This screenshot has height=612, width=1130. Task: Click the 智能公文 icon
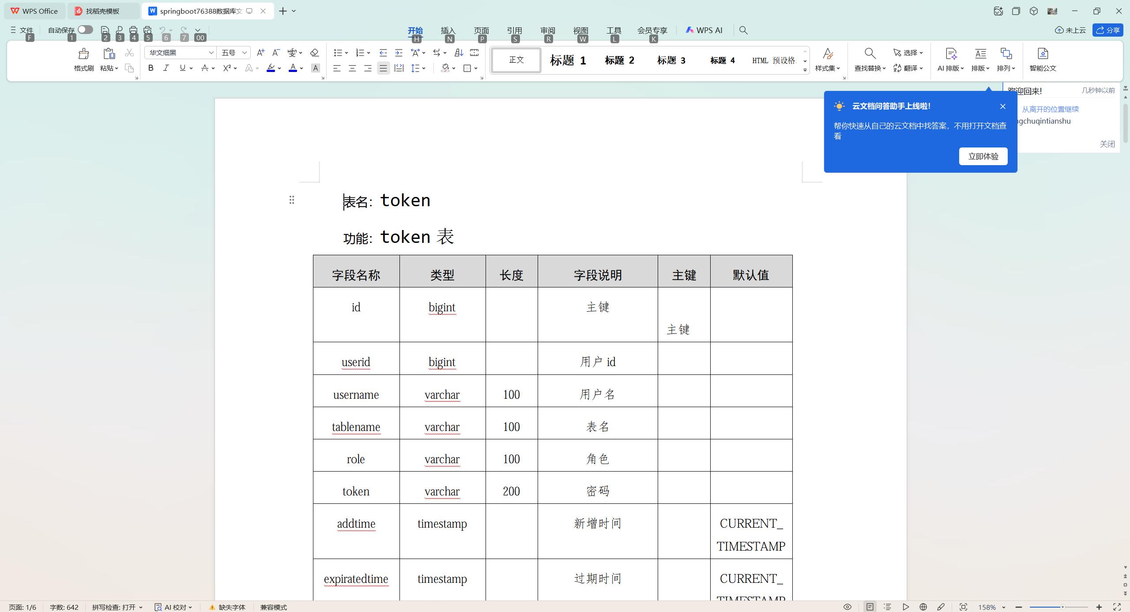coord(1043,60)
